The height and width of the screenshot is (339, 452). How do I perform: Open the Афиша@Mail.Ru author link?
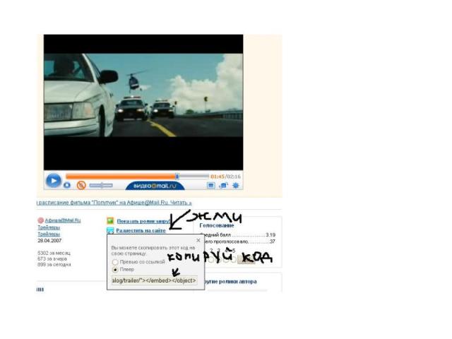[63, 220]
